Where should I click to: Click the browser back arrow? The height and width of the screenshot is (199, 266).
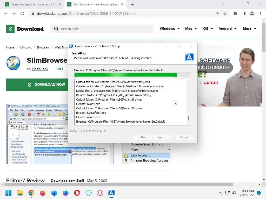coord(6,13)
